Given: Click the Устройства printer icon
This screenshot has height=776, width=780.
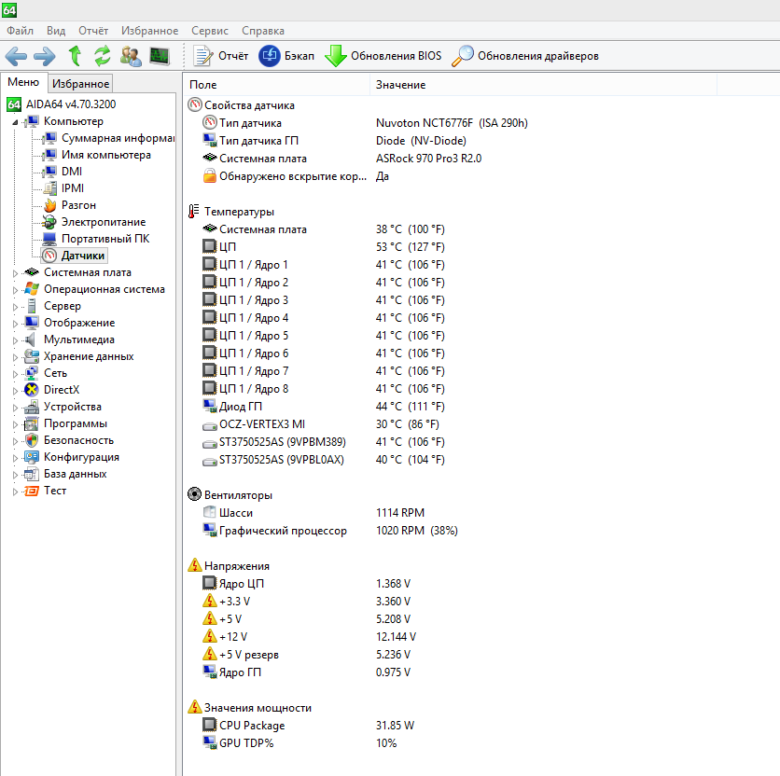Looking at the screenshot, I should (x=32, y=407).
